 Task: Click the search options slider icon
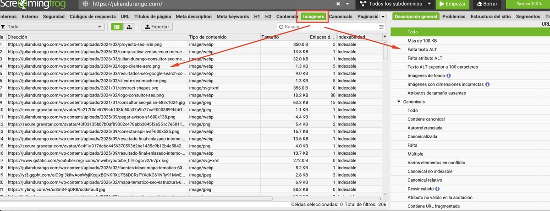(381, 27)
